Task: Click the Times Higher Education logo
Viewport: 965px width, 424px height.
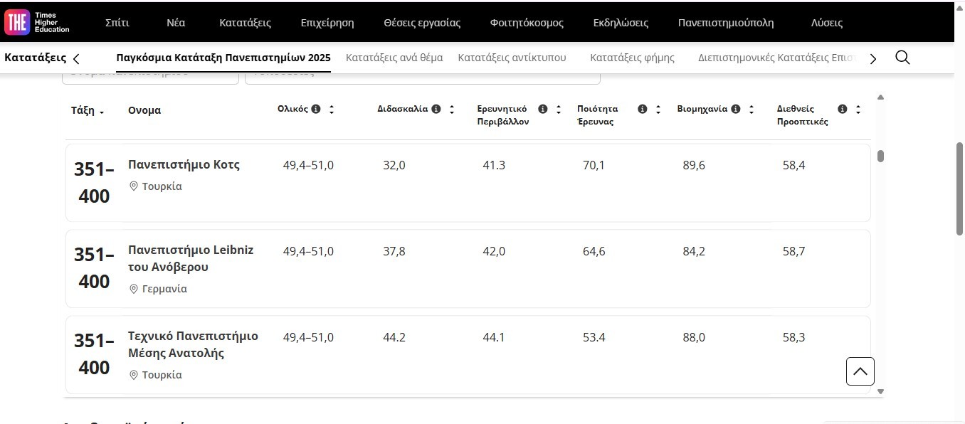Action: coord(37,22)
